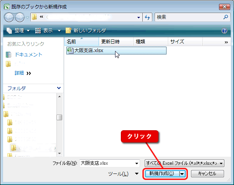
Task: Click the Back navigation arrow button
Action: 9,17
